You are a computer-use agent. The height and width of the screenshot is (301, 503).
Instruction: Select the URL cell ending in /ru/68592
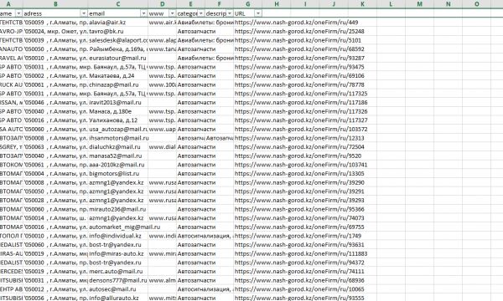pyautogui.click(x=248, y=49)
